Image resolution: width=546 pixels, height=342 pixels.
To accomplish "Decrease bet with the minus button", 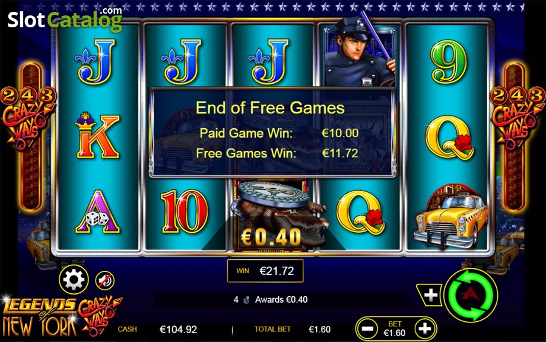I will point(367,328).
